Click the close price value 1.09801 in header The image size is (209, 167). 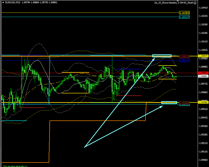pyautogui.click(x=53, y=3)
